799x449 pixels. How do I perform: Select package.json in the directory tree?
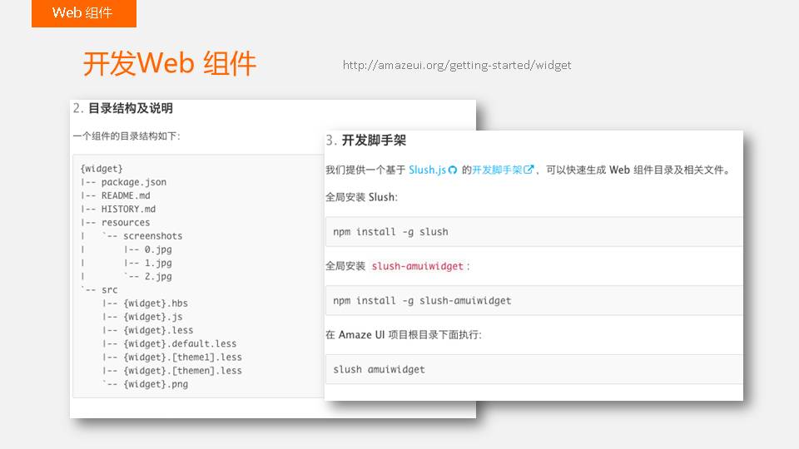point(133,182)
